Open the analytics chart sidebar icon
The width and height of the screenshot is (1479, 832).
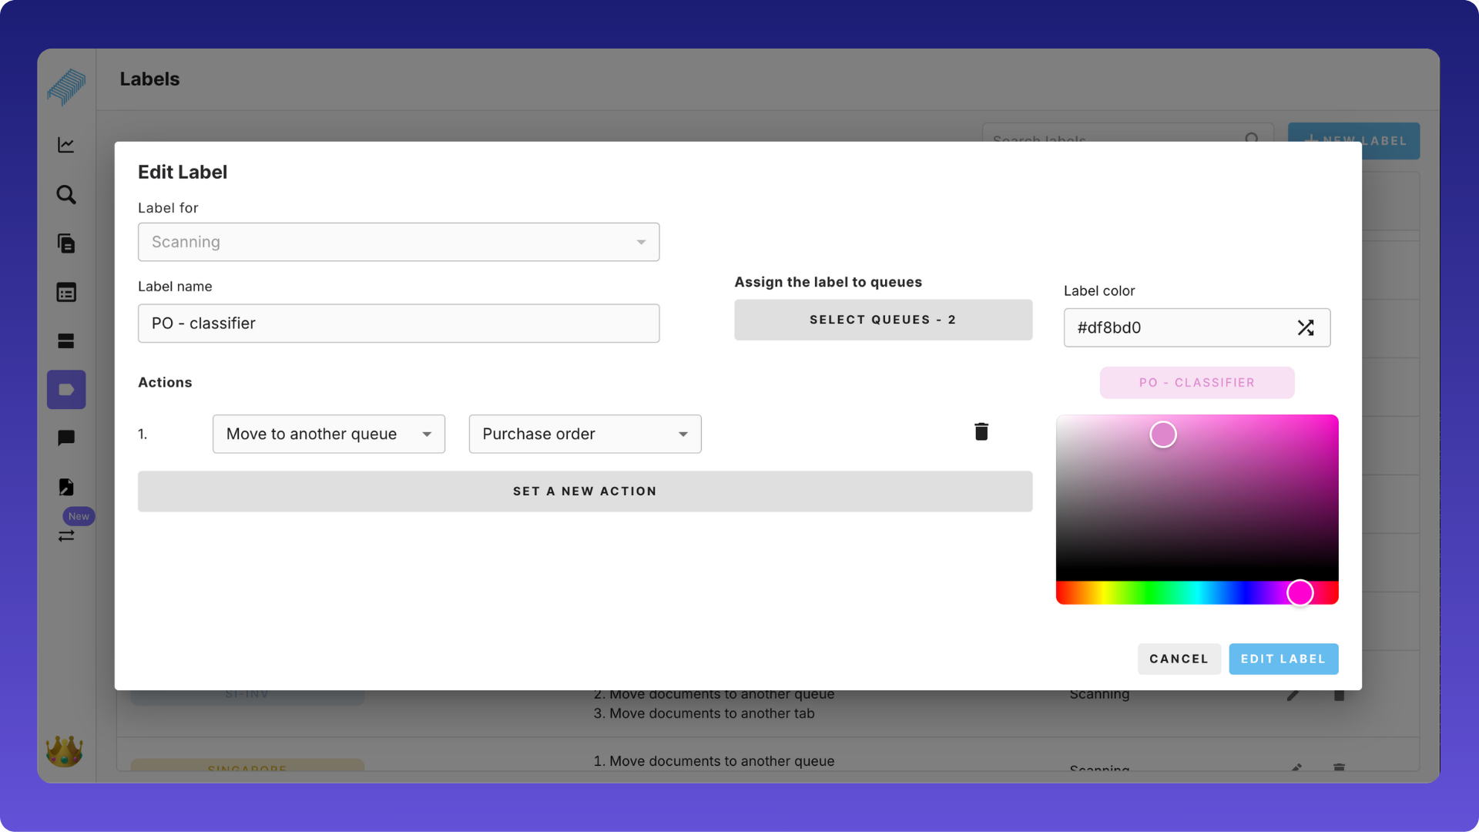coord(66,145)
